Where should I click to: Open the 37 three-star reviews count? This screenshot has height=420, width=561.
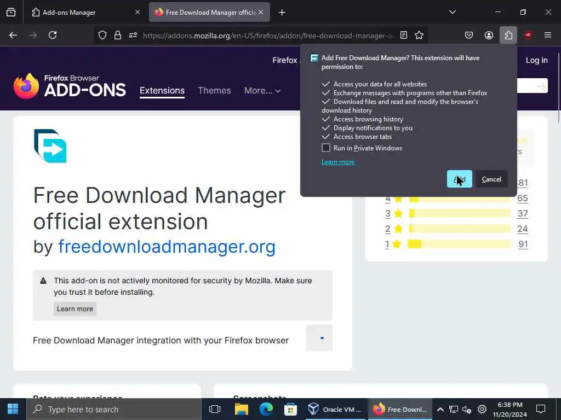pyautogui.click(x=522, y=214)
